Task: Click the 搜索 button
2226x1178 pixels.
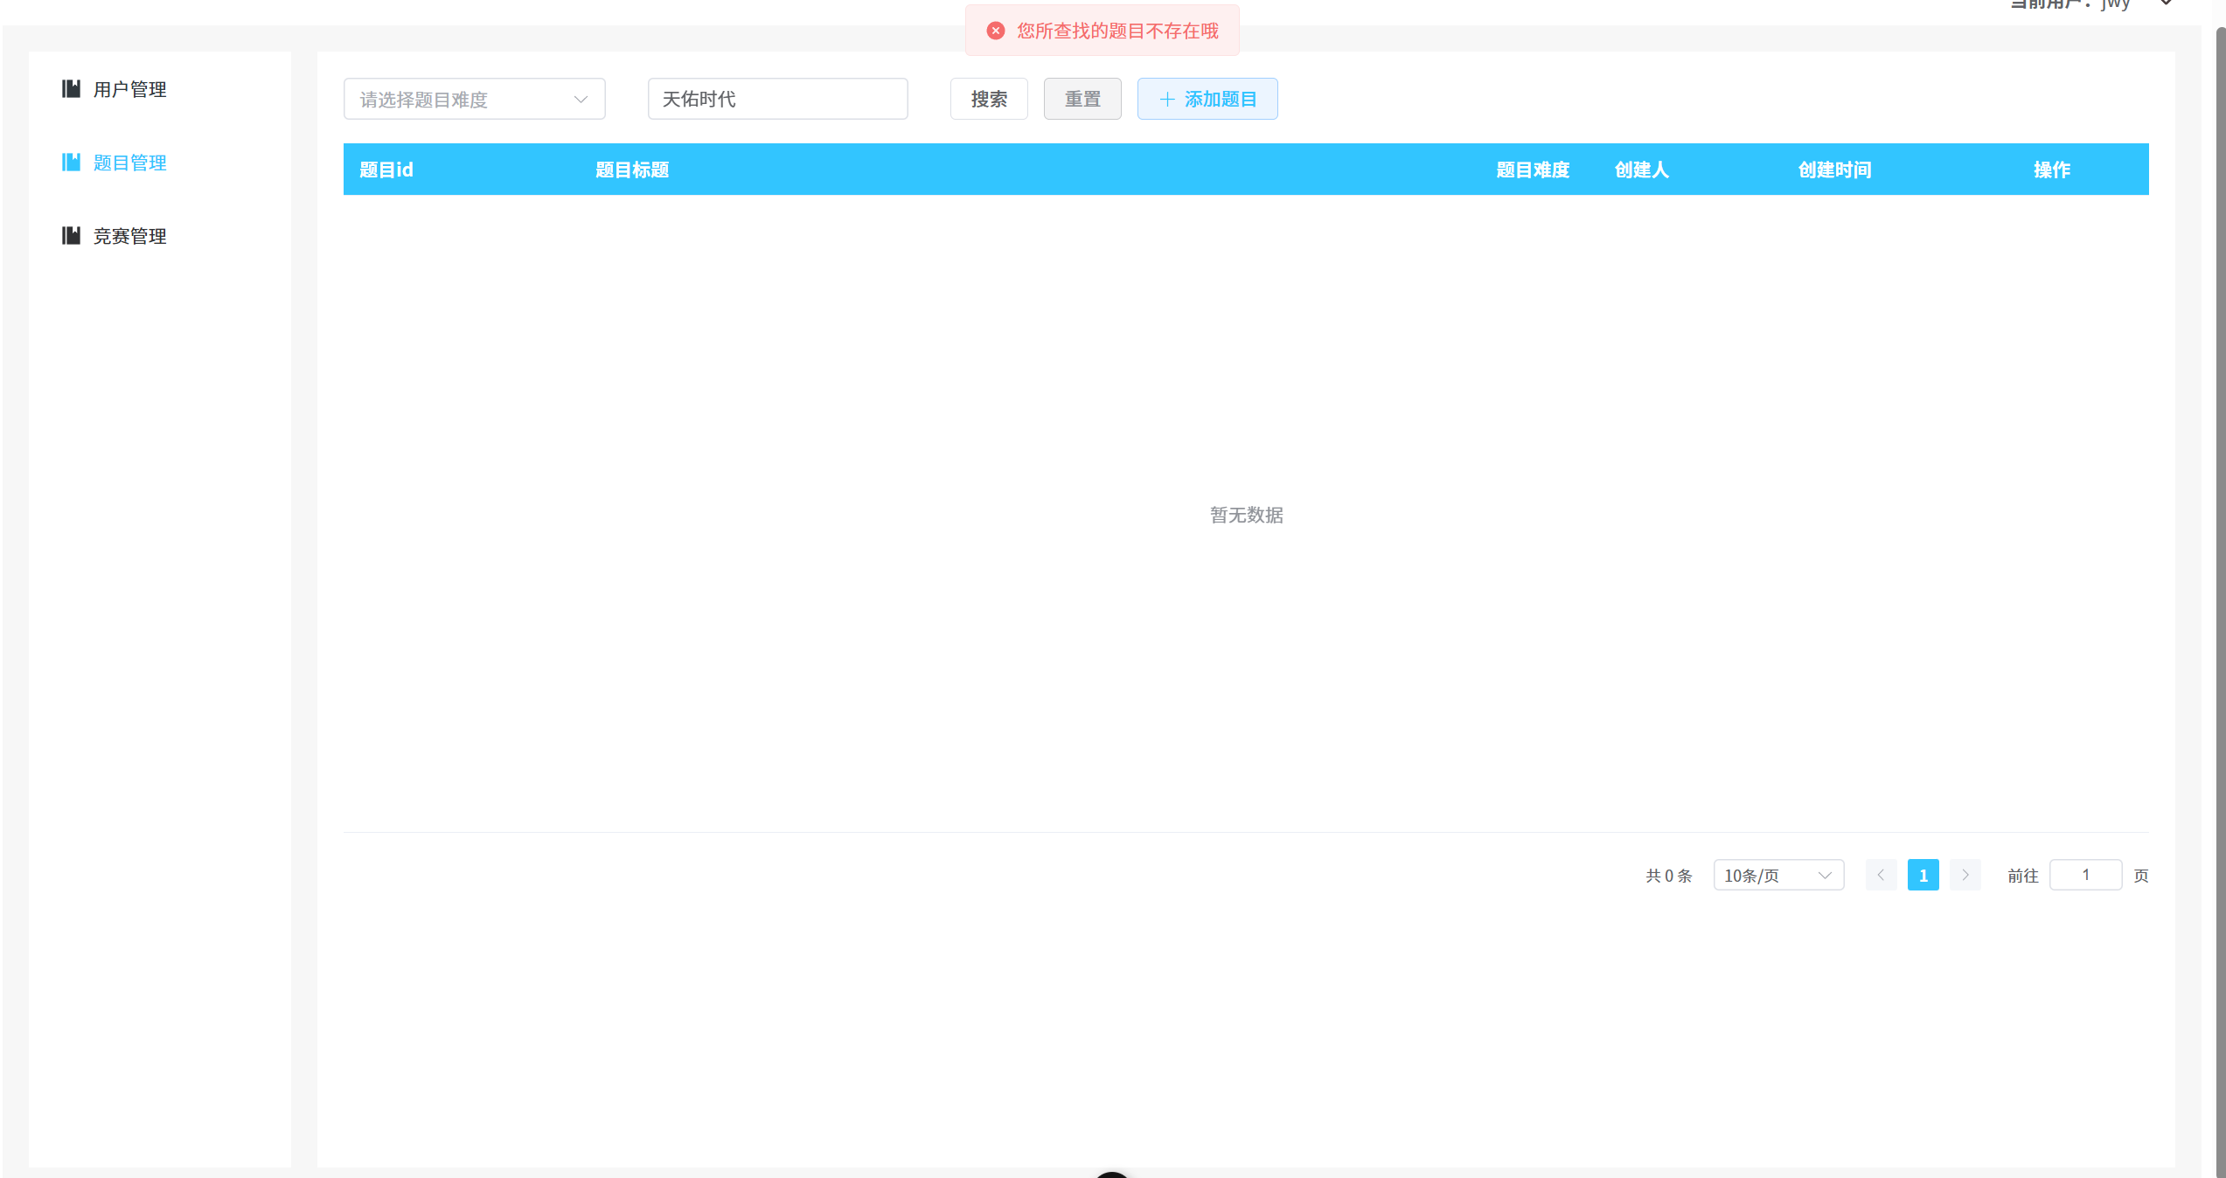Action: point(989,99)
